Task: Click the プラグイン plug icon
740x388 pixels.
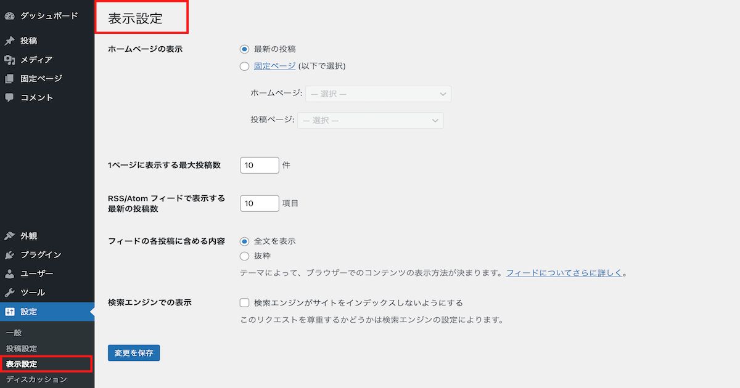Action: click(9, 255)
